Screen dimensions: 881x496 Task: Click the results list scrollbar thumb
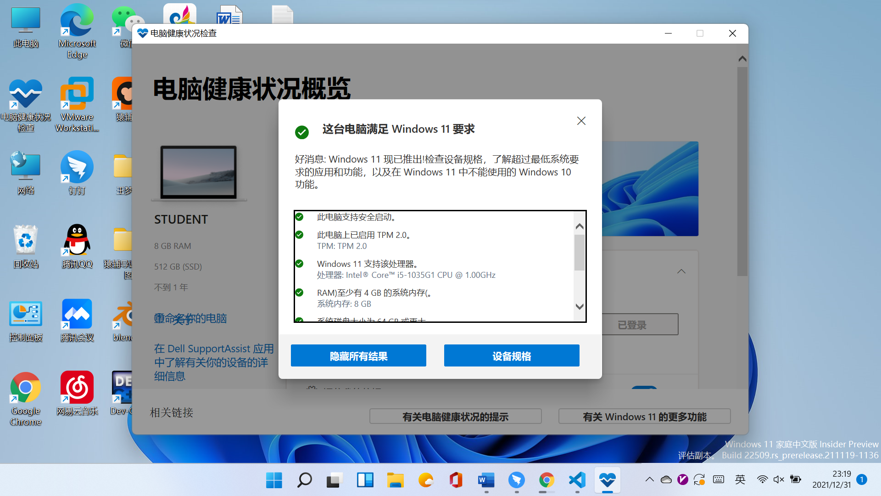click(x=580, y=253)
